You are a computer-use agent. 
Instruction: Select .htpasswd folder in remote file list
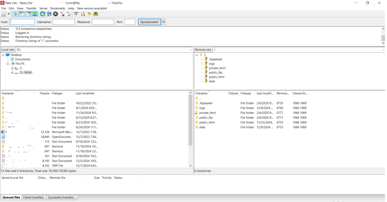[x=206, y=103]
